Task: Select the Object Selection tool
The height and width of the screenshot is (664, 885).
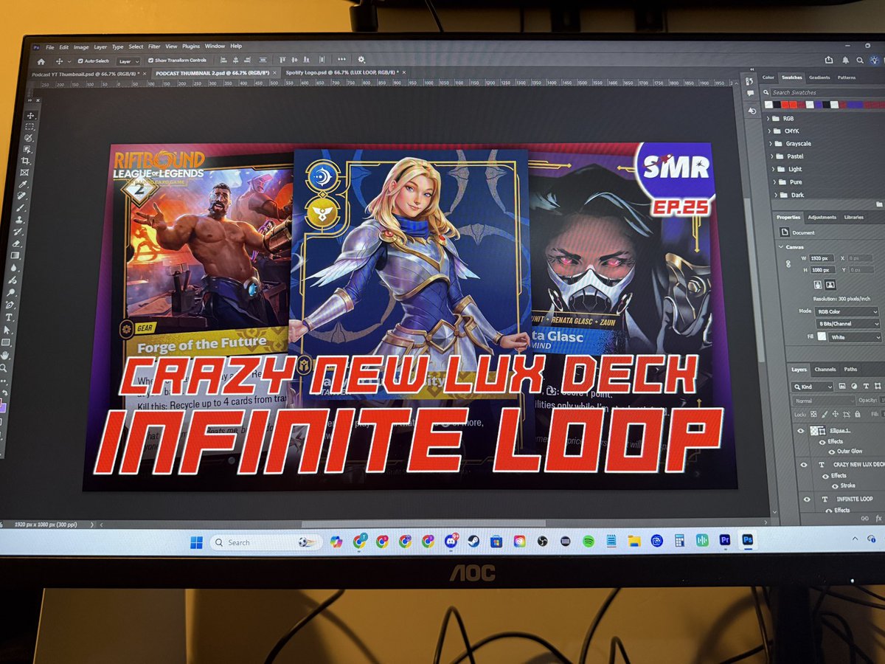Action: tap(27, 149)
